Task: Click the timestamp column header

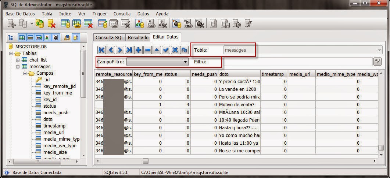Action: pyautogui.click(x=274, y=74)
